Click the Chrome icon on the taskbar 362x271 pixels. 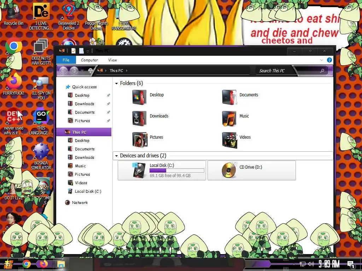coord(27,264)
